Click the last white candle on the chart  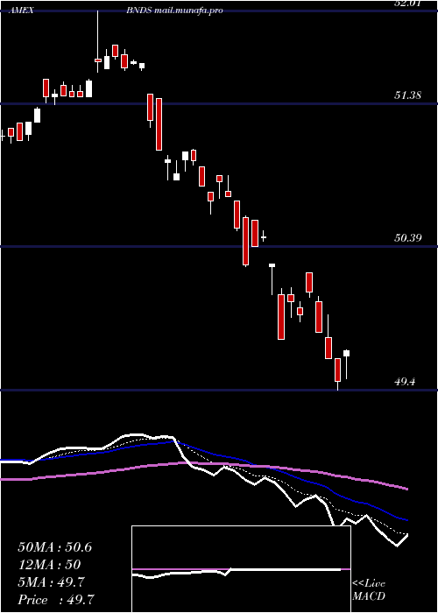(346, 363)
